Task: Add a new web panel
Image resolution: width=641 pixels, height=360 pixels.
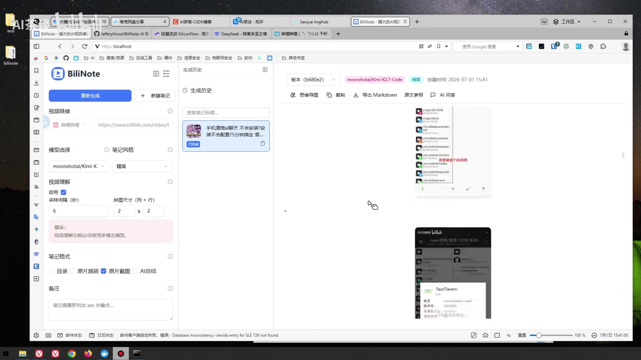Action: tap(36, 279)
